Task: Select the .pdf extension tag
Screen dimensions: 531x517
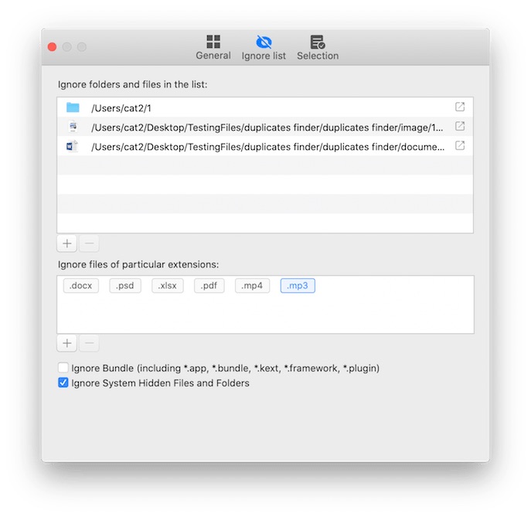Action: (209, 285)
